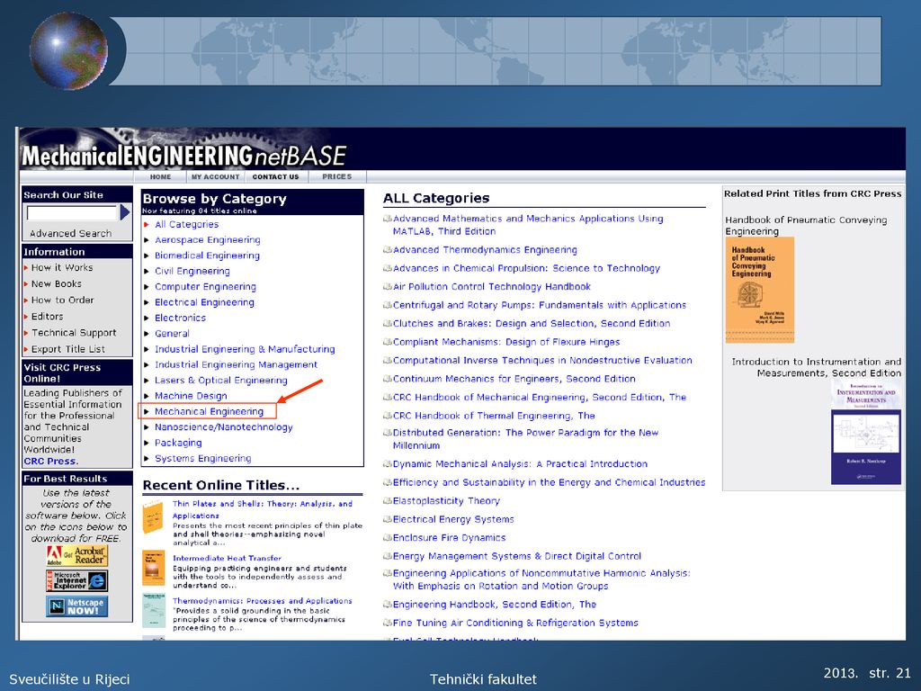Screen dimensions: 921x691
Task: Select the Computer Engineering category
Action: [205, 287]
